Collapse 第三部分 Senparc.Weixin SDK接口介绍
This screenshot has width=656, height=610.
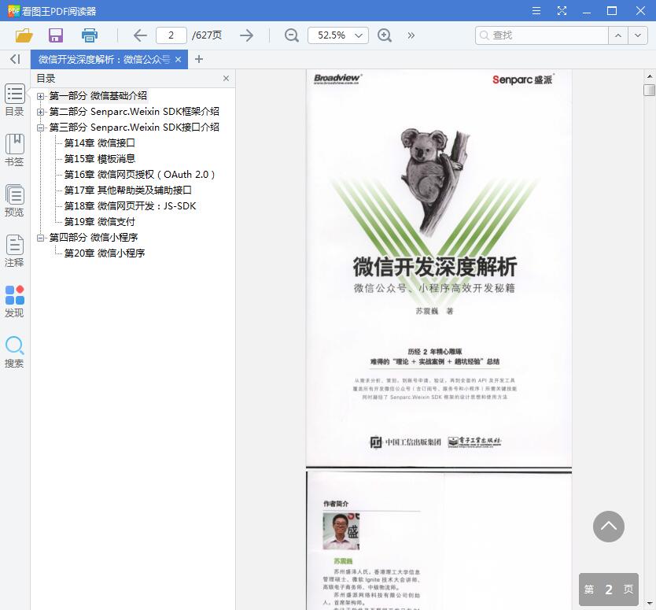point(39,126)
